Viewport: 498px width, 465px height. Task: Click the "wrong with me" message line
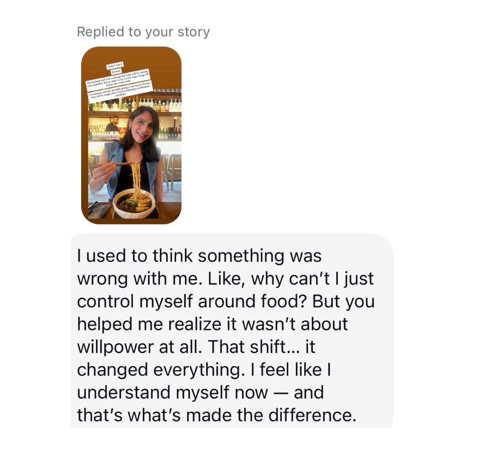pyautogui.click(x=225, y=278)
